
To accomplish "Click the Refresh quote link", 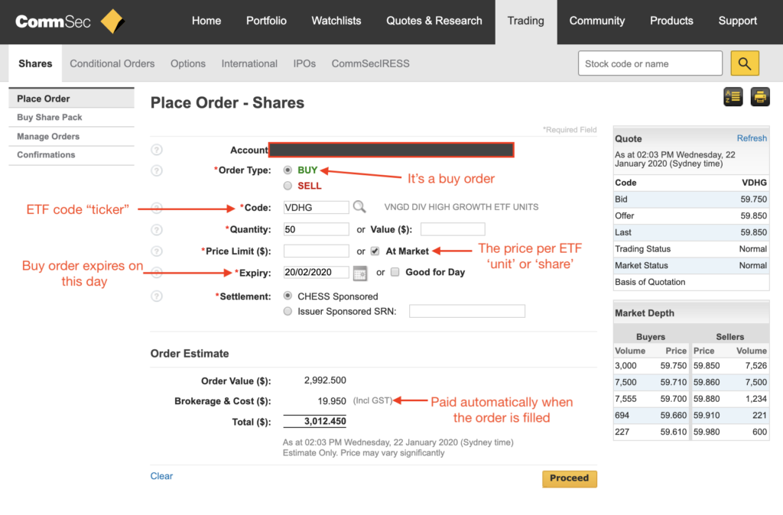I will coord(752,138).
